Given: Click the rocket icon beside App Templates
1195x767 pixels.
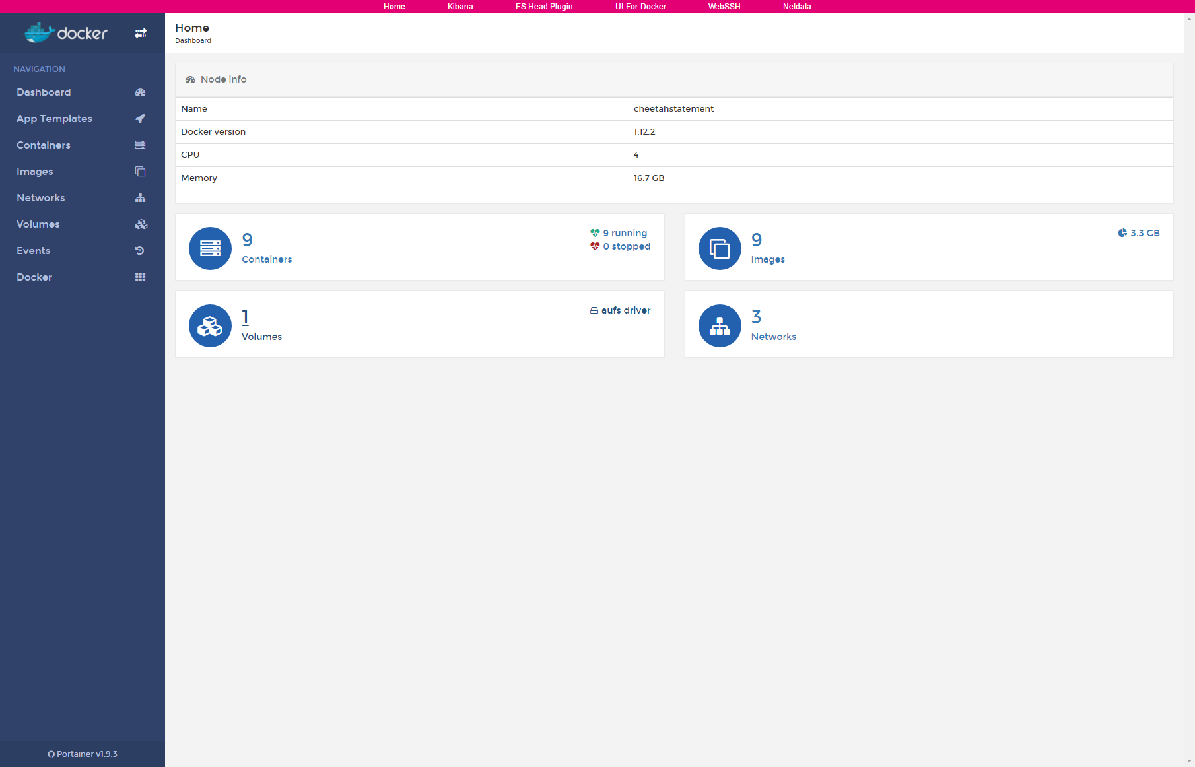Looking at the screenshot, I should point(140,119).
